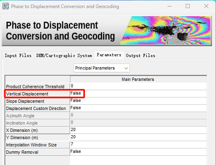Click the Product Coherence Threshold value field
This screenshot has width=216, height=165.
coord(138,86)
